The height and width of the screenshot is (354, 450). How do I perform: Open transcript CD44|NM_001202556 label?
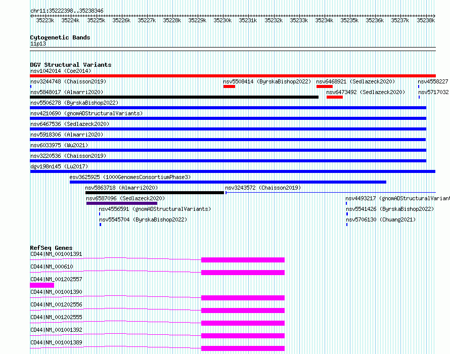click(x=56, y=304)
